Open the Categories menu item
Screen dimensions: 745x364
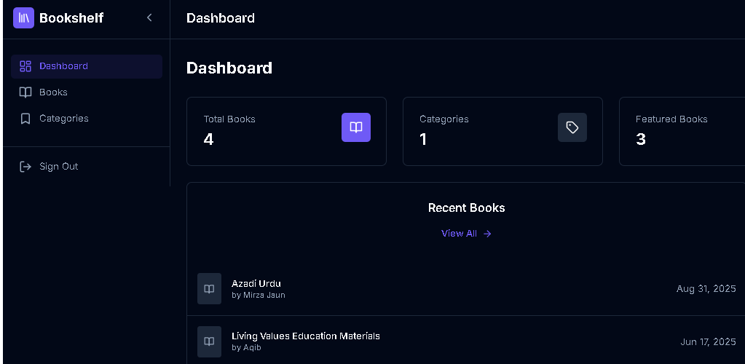point(64,119)
